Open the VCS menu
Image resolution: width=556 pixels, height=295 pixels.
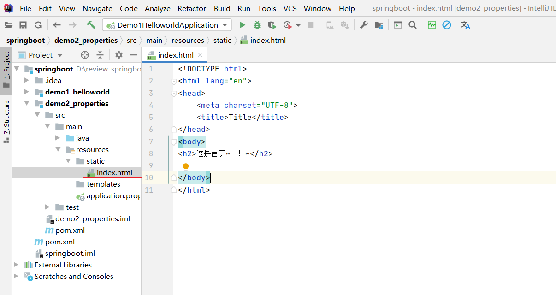click(290, 8)
